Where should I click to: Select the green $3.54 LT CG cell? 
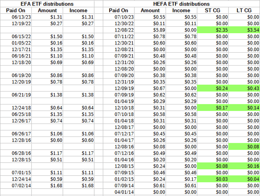click(244, 30)
